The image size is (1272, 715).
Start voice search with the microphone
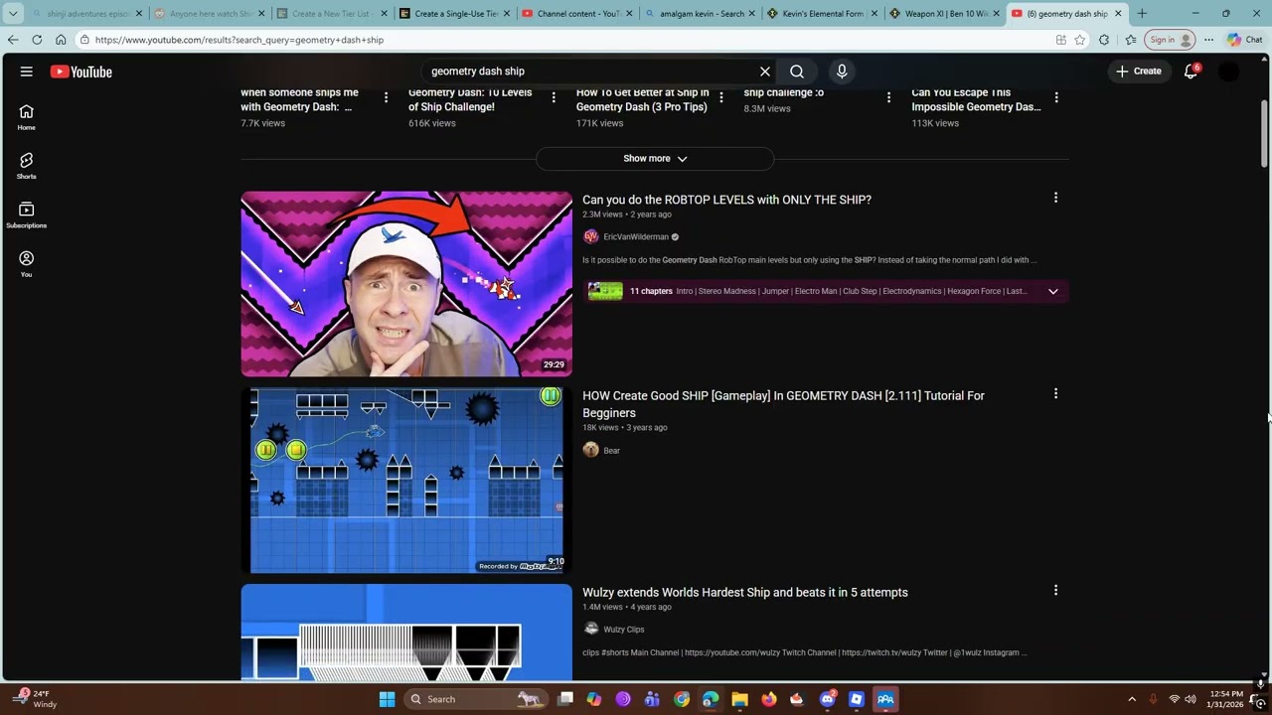tap(842, 71)
